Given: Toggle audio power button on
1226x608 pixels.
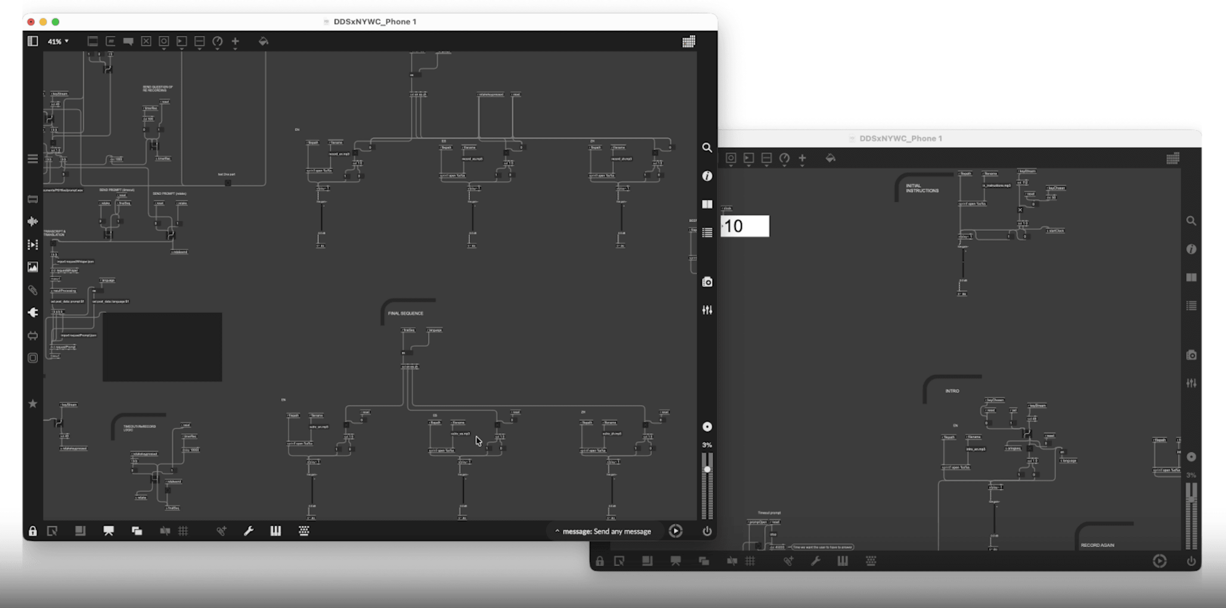Looking at the screenshot, I should point(707,531).
